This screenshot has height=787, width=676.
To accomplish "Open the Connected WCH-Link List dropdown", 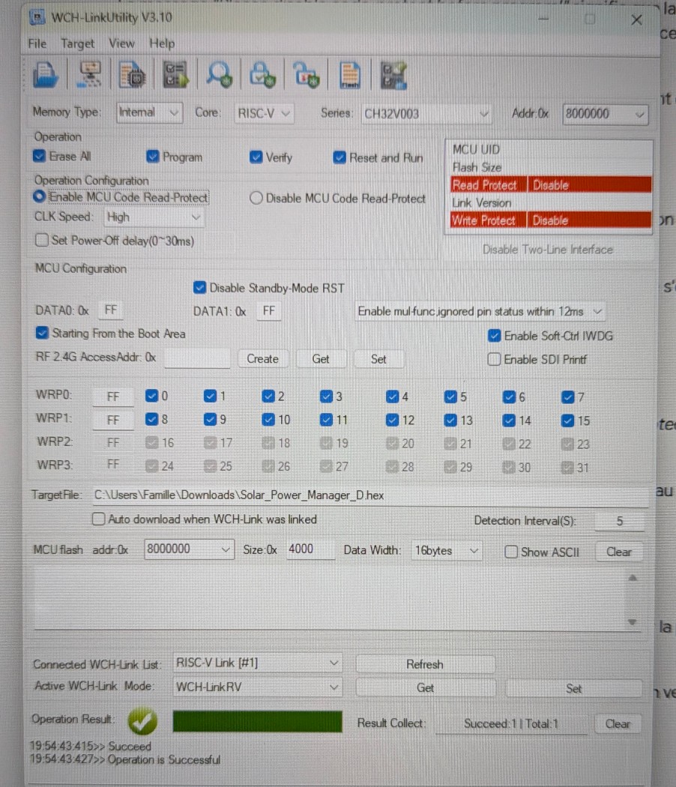I will [x=257, y=663].
